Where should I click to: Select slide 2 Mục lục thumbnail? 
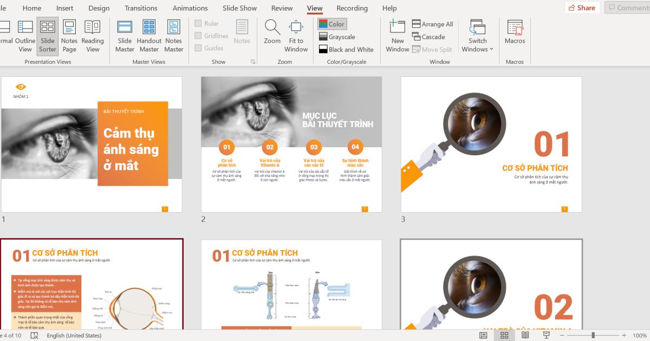pyautogui.click(x=291, y=144)
